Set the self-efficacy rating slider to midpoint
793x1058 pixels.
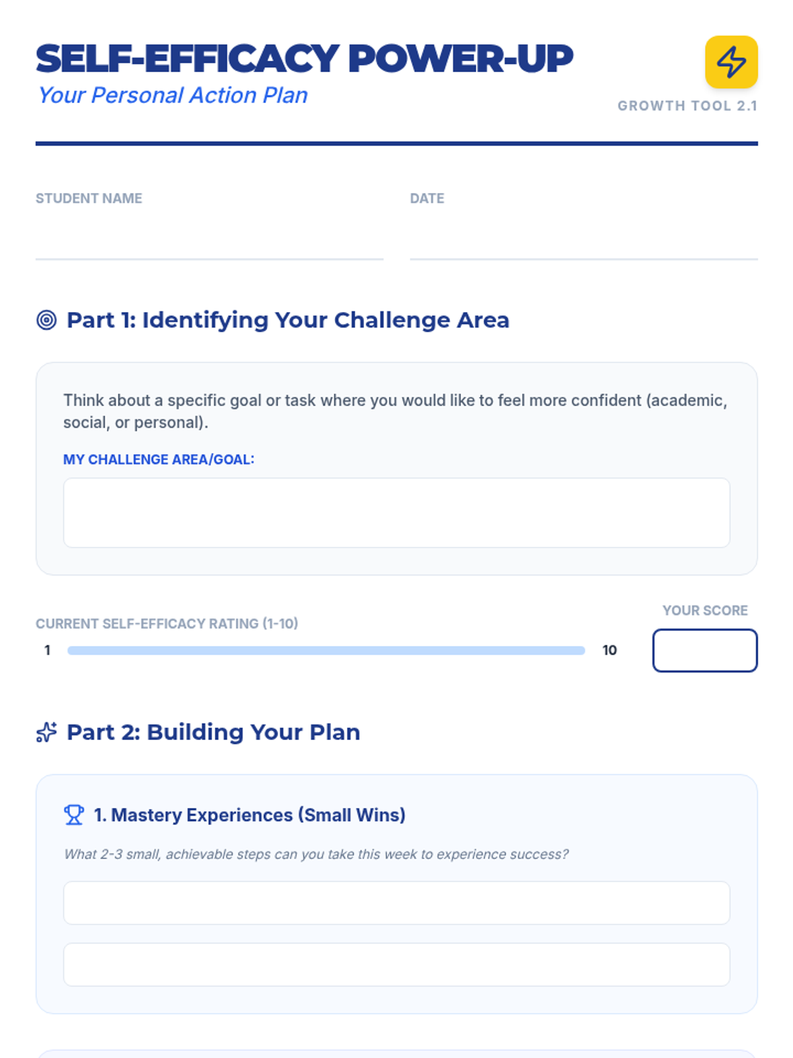tap(326, 651)
